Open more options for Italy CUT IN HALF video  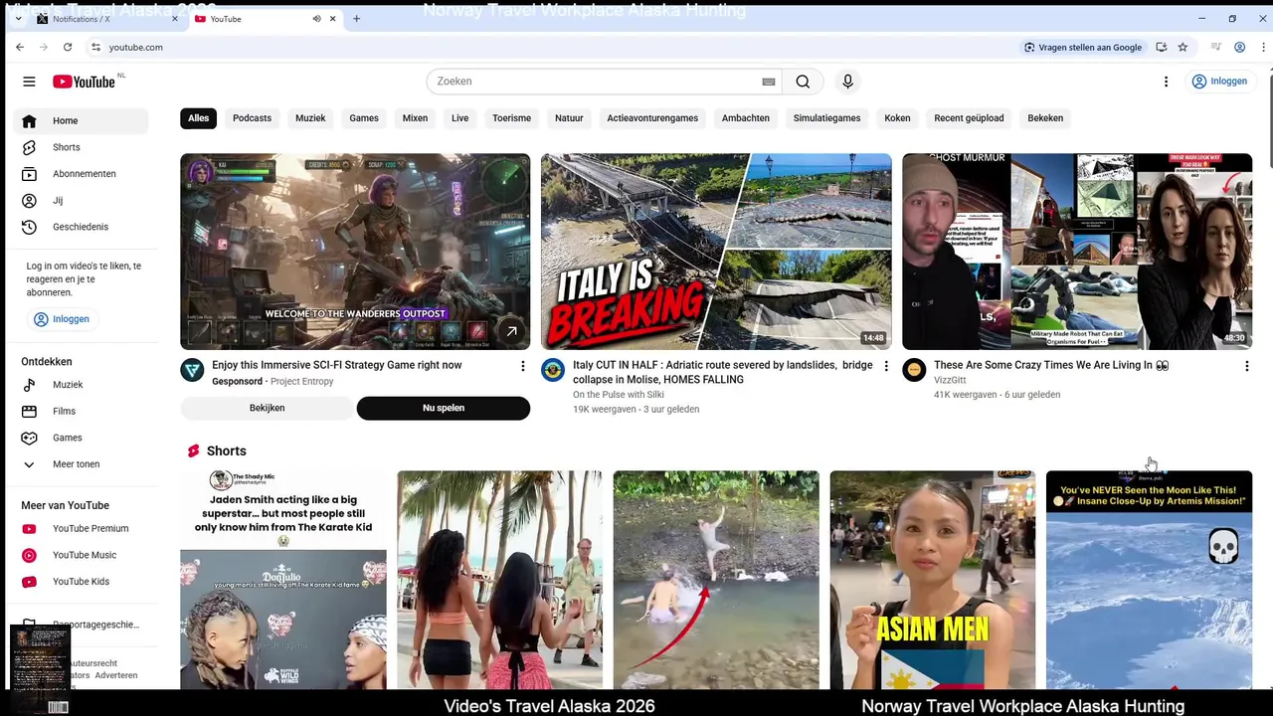[885, 366]
